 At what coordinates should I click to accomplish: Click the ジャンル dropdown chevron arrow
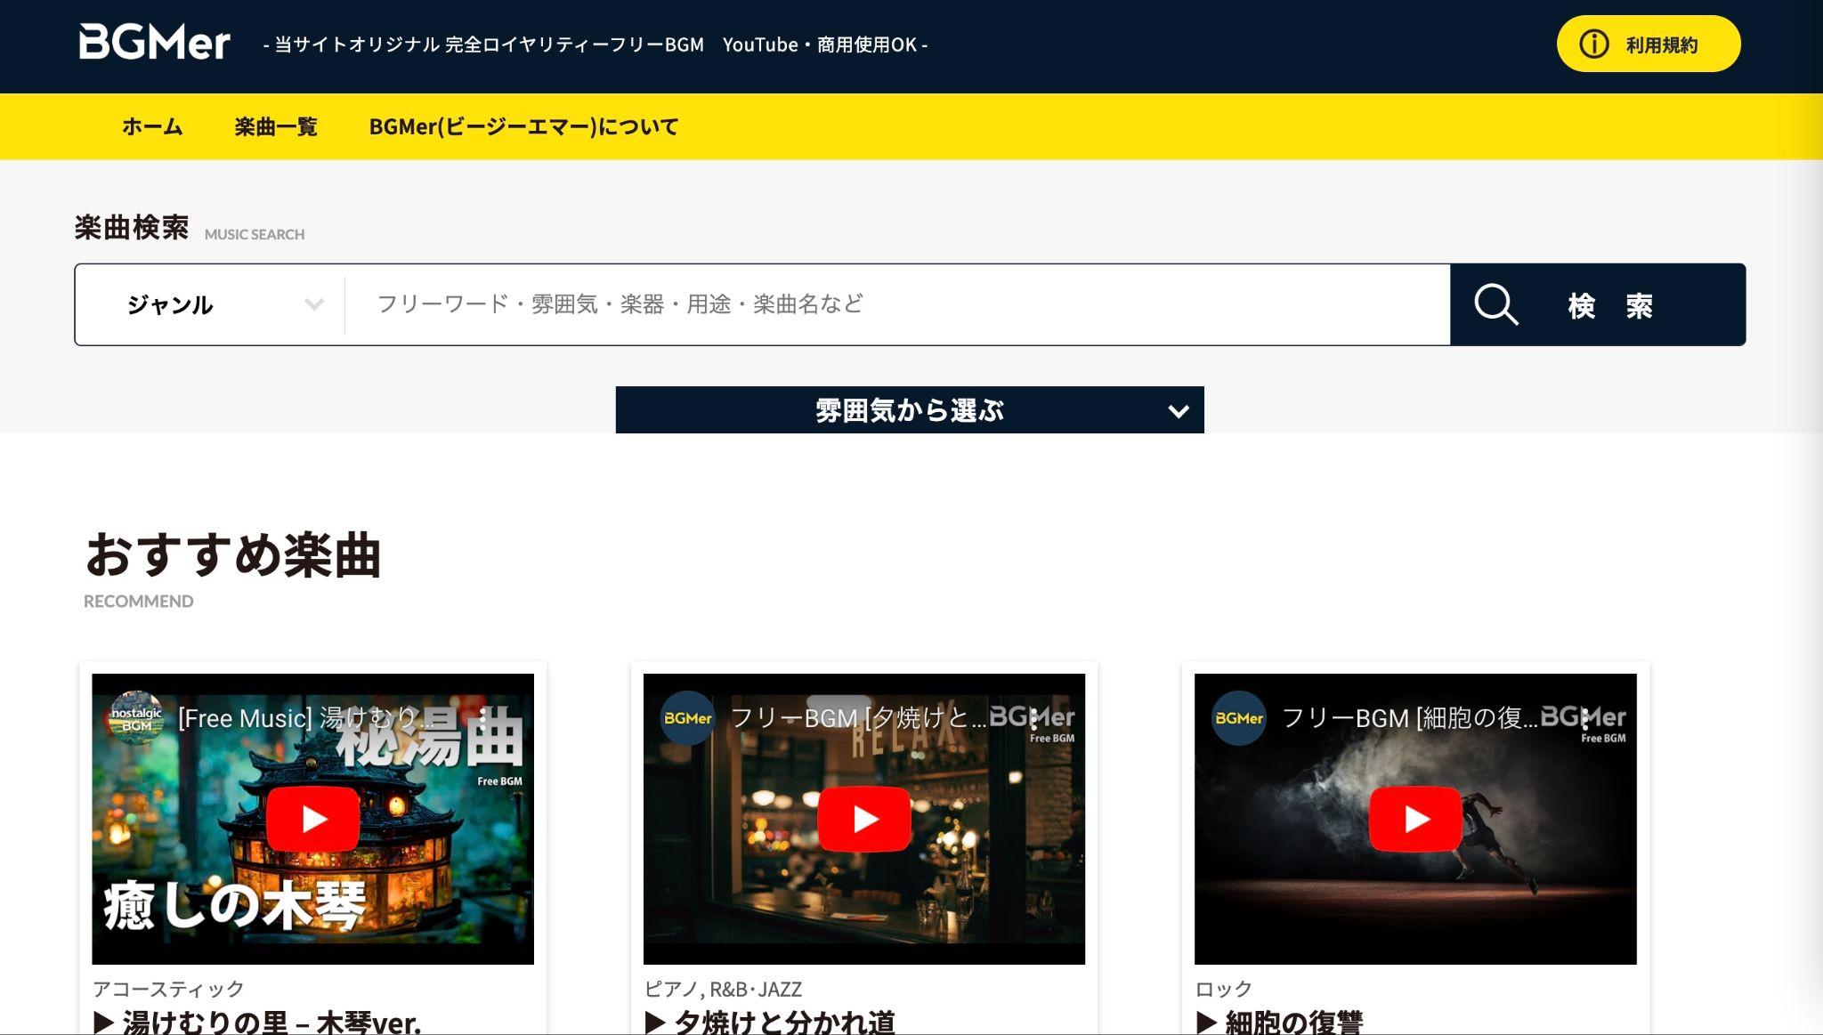tap(313, 304)
